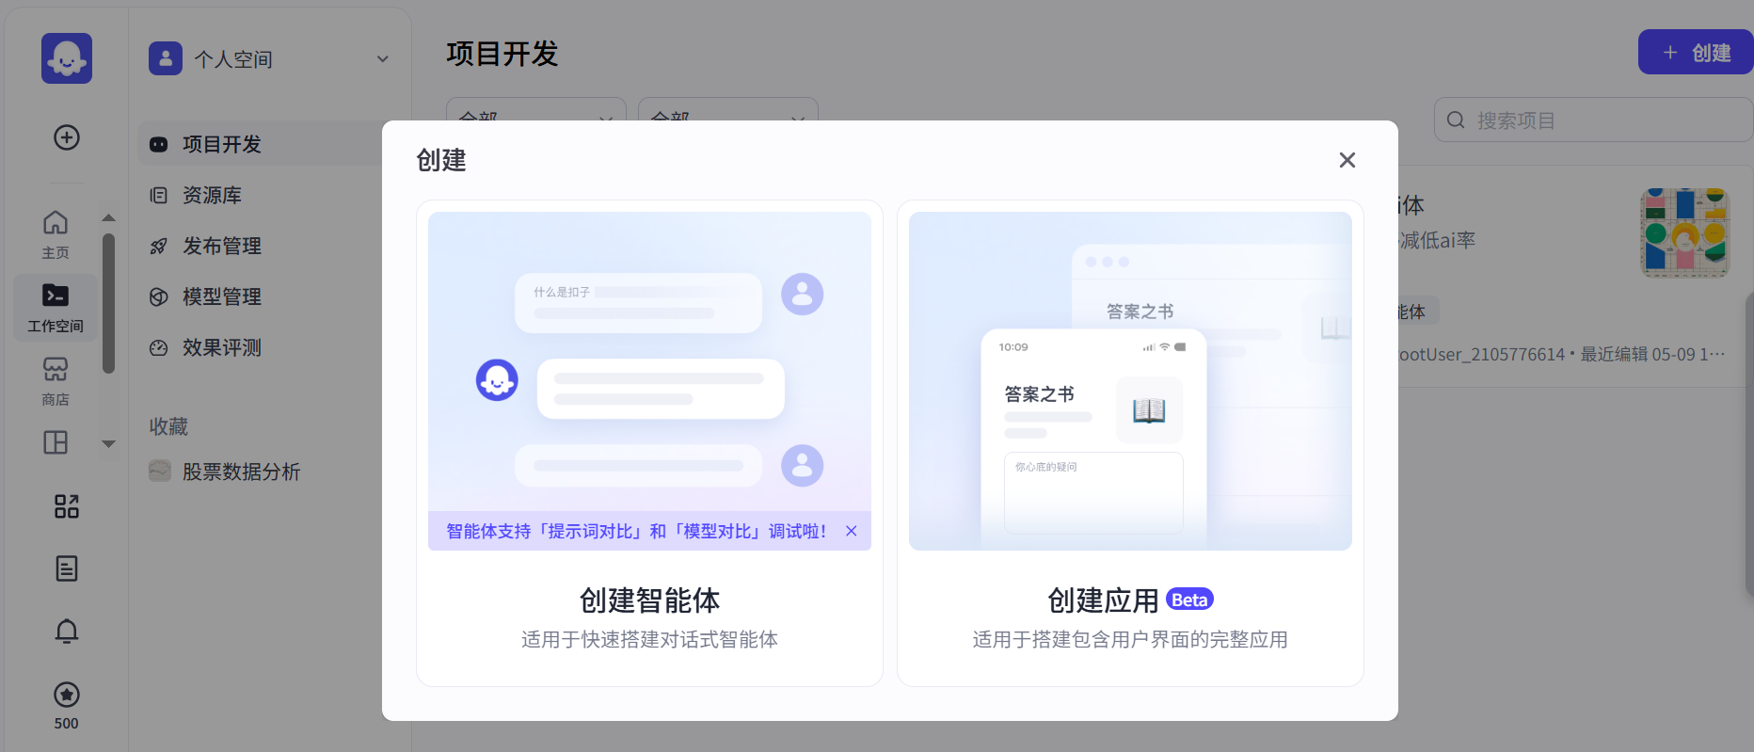Click the 项目开发 page title
Viewport: 1754px width, 752px height.
click(502, 54)
